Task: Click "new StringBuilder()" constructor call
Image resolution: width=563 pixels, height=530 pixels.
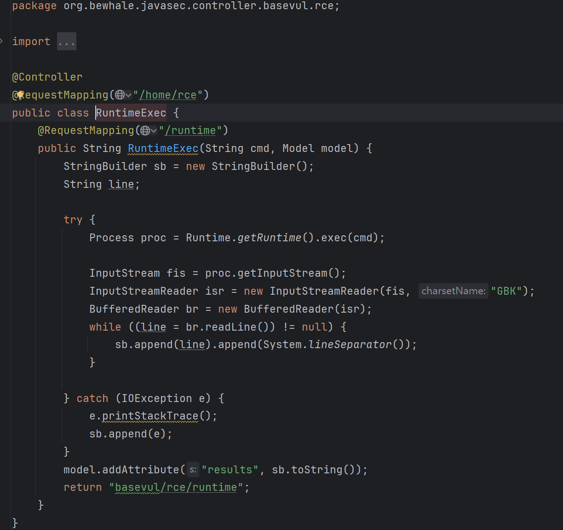Action: (x=247, y=166)
